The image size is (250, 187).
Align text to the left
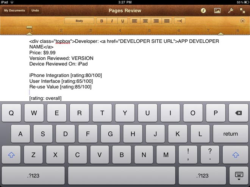[x=134, y=21]
